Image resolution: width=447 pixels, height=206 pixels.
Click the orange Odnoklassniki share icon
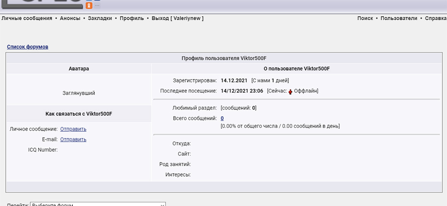[89, 5]
